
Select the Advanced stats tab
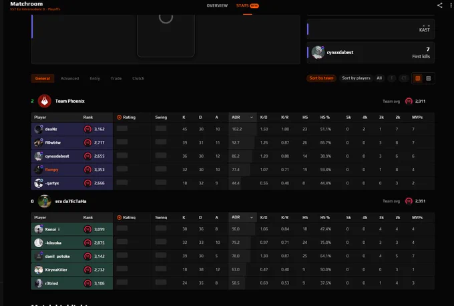click(x=70, y=78)
